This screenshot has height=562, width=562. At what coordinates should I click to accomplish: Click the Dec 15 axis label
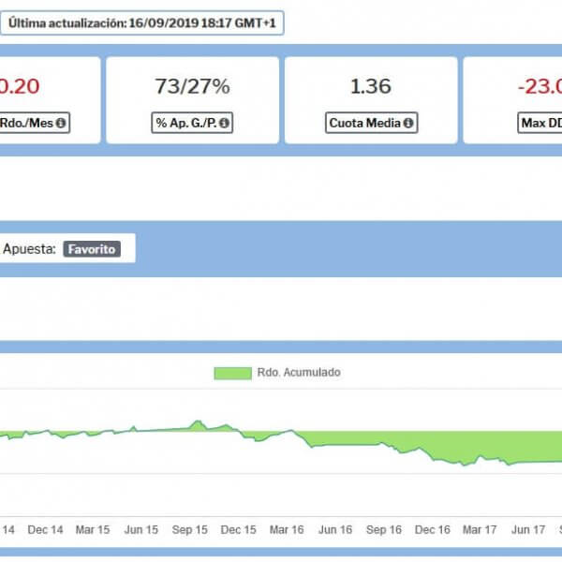tap(238, 530)
